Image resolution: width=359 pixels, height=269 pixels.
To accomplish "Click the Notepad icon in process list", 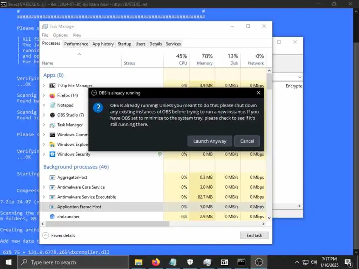I will point(53,105).
